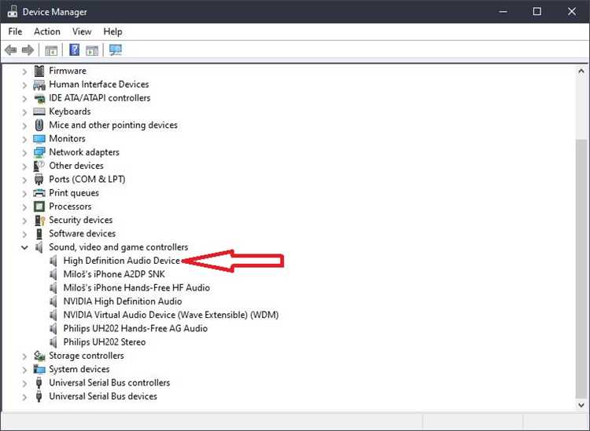The image size is (590, 431).
Task: Select Miloš's iPhone A2DP SNK entry
Action: click(114, 274)
